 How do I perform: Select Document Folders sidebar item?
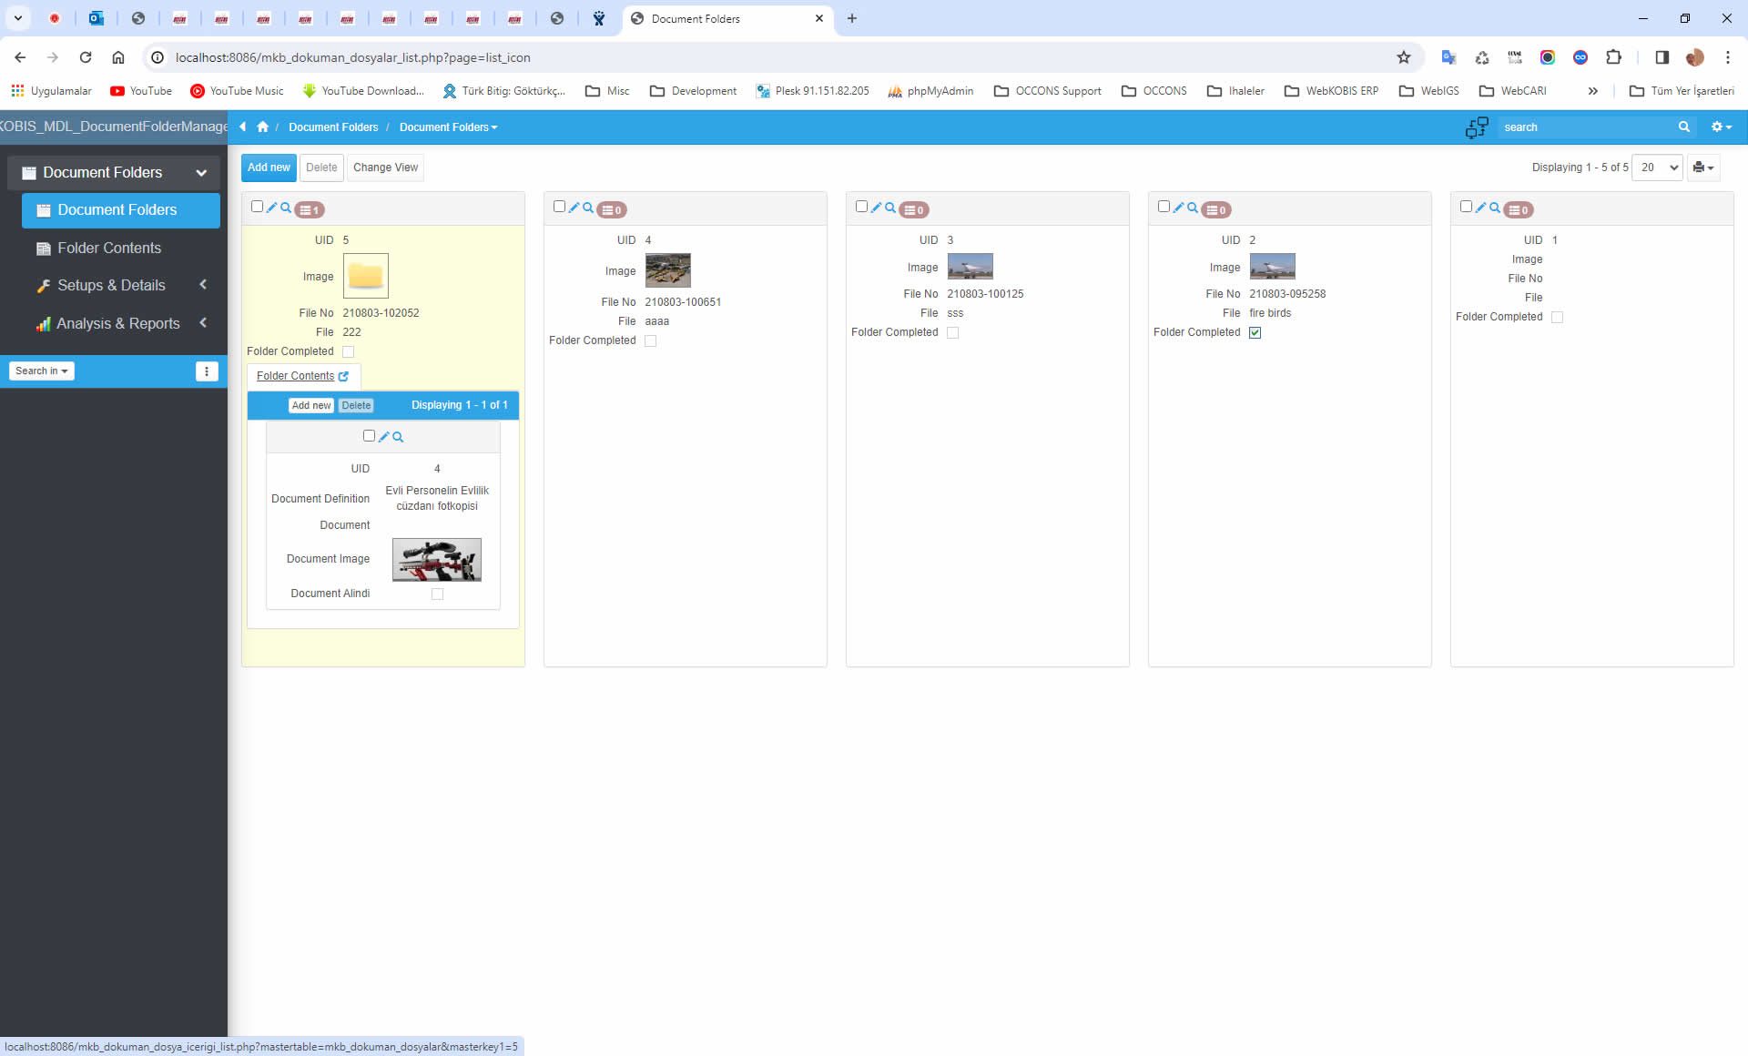tap(121, 210)
